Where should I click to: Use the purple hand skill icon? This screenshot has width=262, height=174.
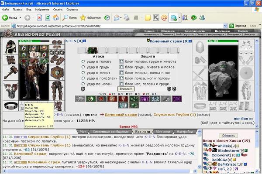click(x=145, y=99)
